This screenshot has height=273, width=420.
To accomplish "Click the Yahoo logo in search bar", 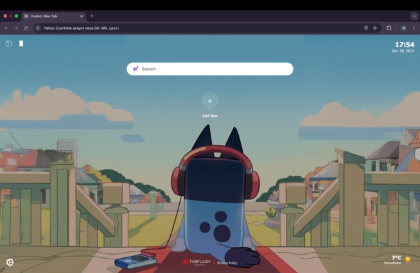I will click(135, 69).
